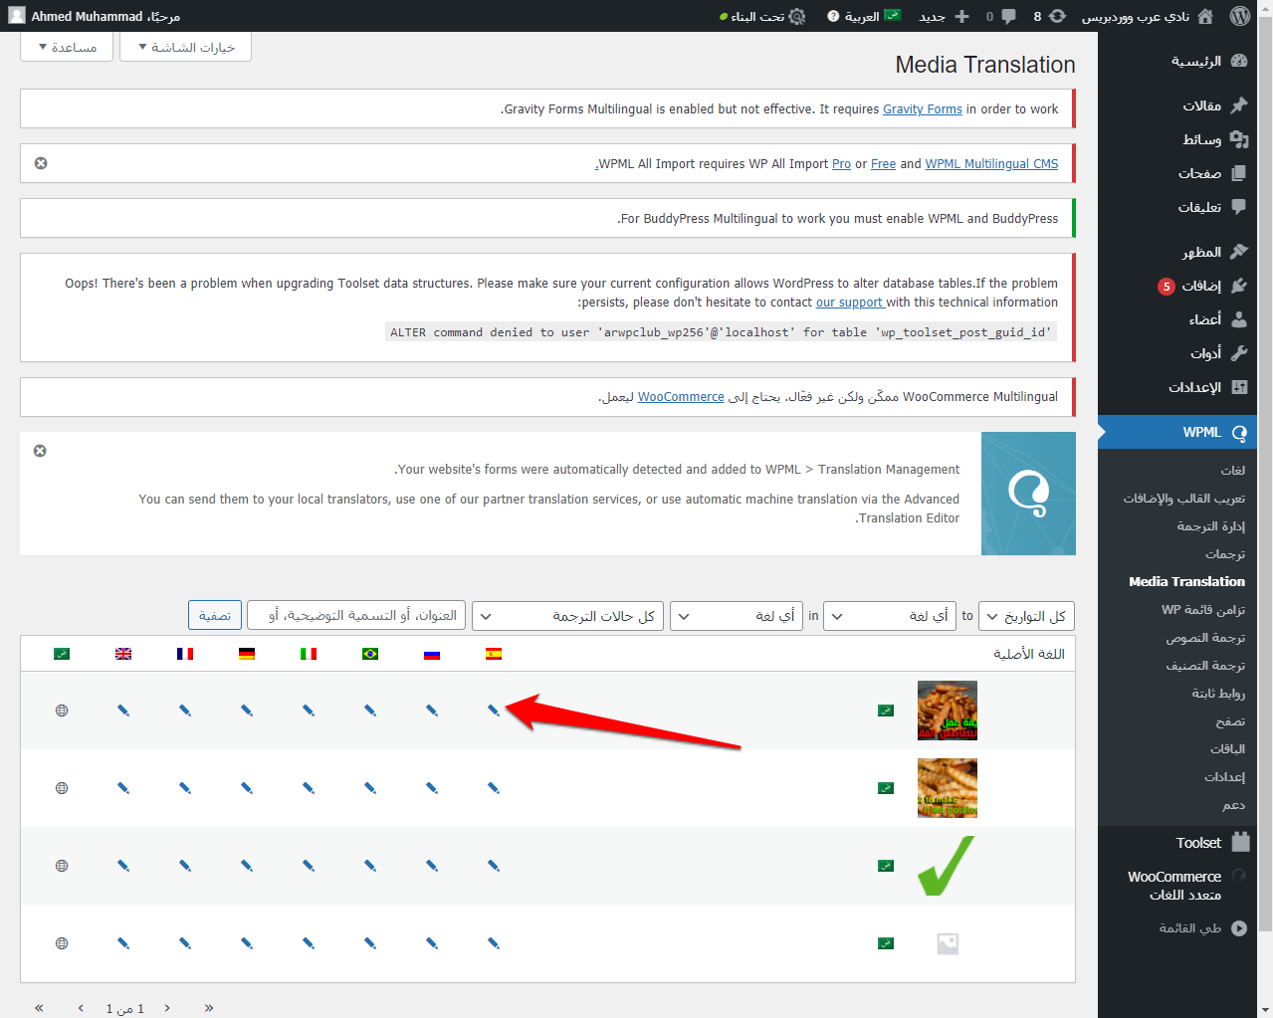
Task: Select the WPML sidebar menu
Action: pyautogui.click(x=1177, y=432)
